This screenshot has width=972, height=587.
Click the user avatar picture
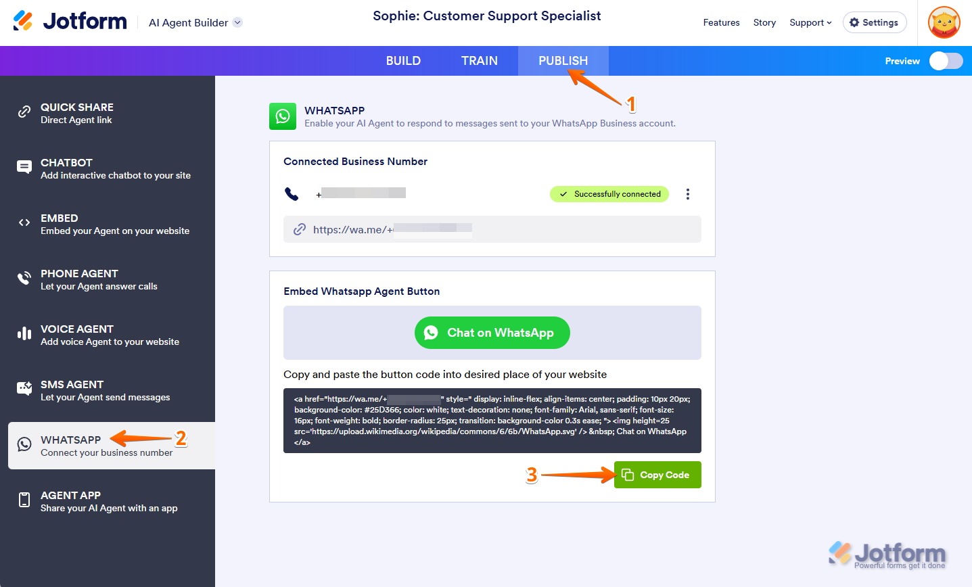[944, 23]
